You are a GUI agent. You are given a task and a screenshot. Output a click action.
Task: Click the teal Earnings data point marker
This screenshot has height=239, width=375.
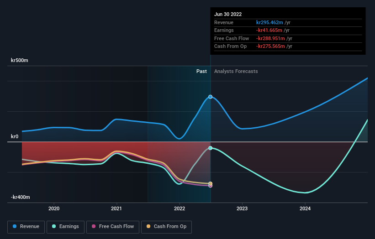[x=210, y=148]
